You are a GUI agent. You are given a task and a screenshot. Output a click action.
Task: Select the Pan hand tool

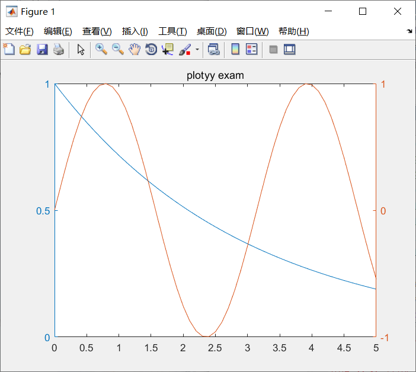point(135,49)
